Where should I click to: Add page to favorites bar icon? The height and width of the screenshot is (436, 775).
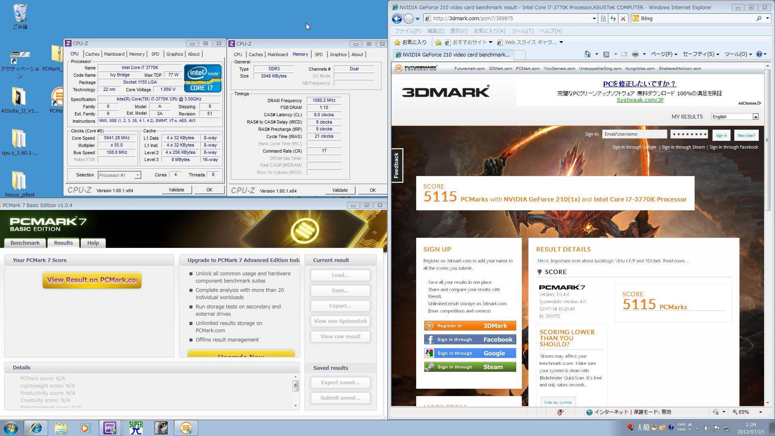[x=438, y=42]
